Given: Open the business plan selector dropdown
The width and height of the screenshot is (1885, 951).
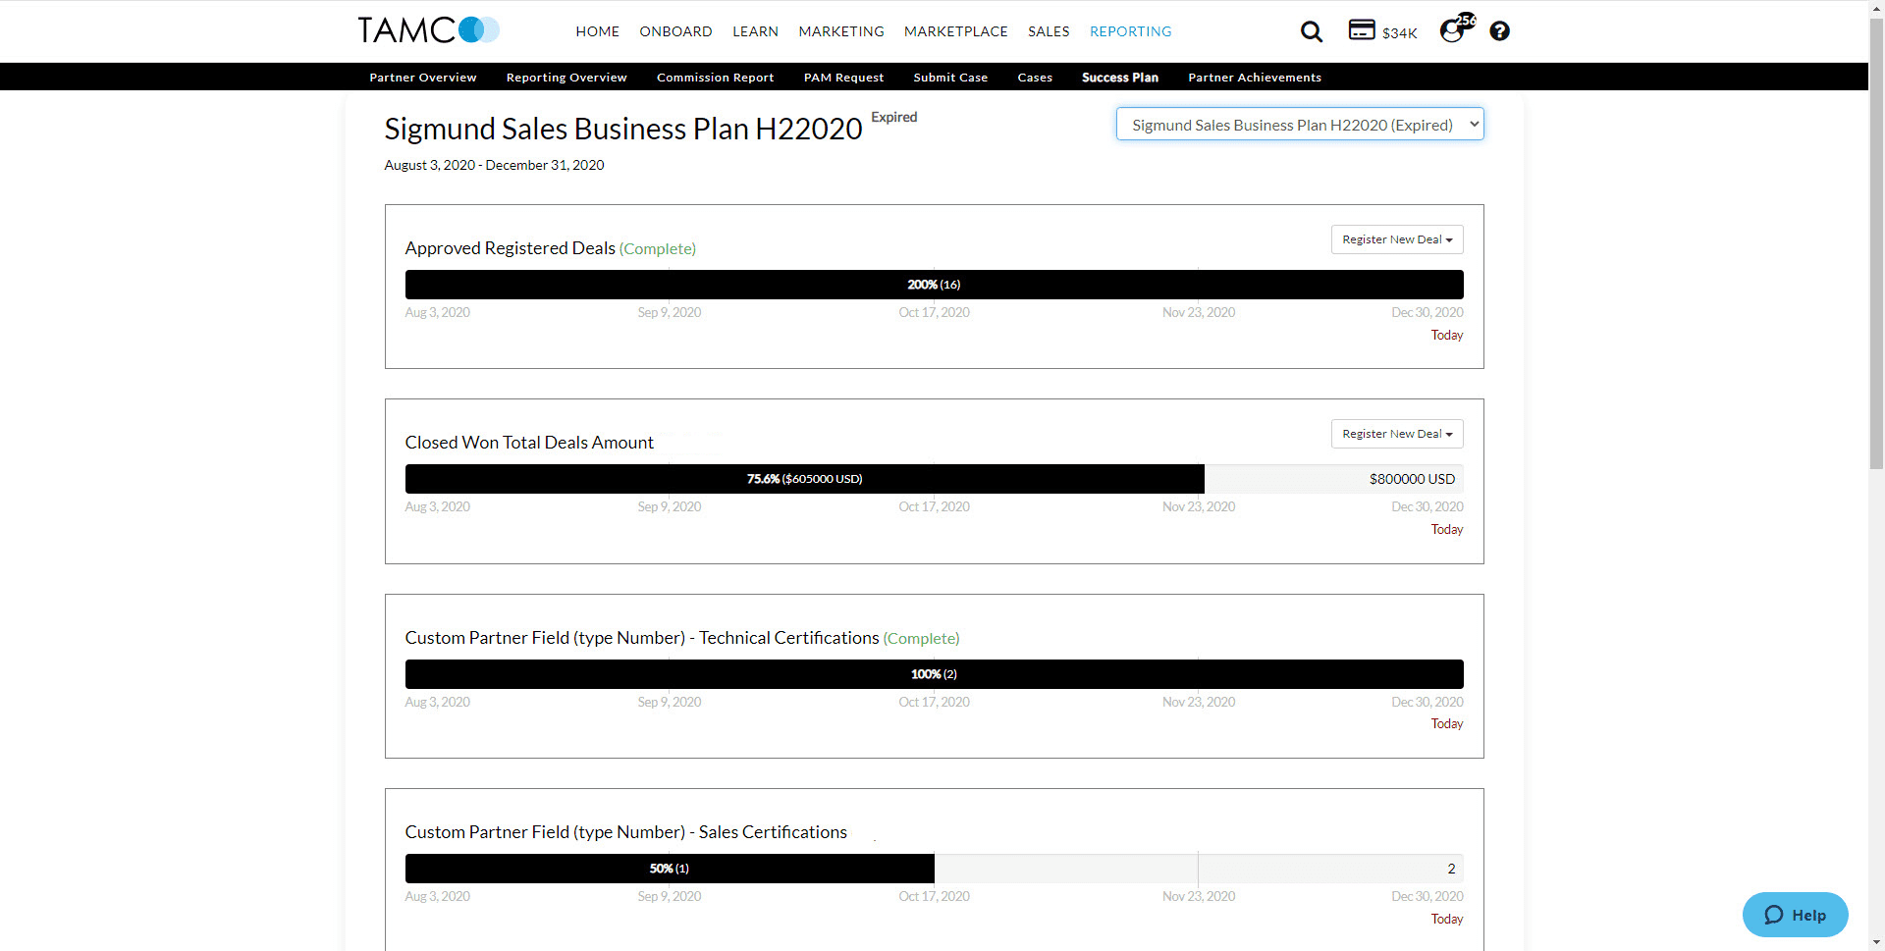Looking at the screenshot, I should pos(1299,125).
